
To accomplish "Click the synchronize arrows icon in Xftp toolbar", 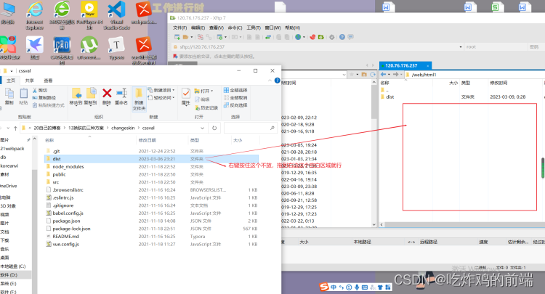I will 268,37.
